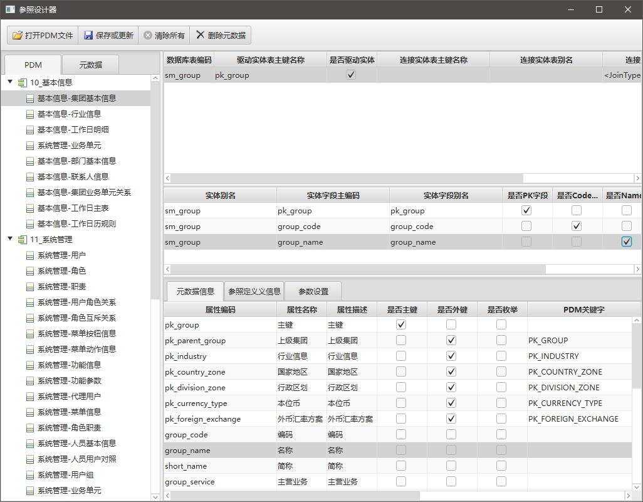Toggle 是否Name checkbox for group_name row

(627, 242)
